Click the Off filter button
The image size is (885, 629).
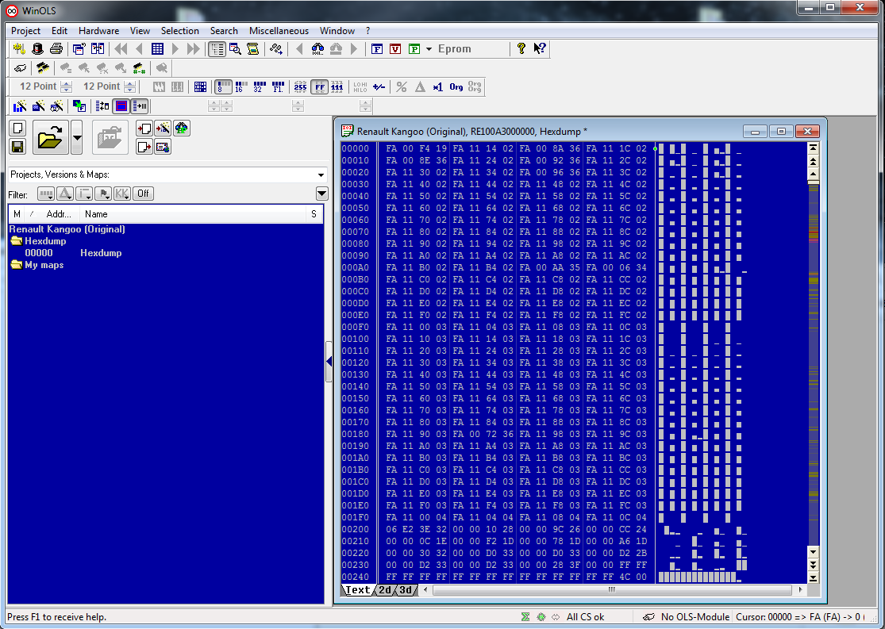(144, 194)
